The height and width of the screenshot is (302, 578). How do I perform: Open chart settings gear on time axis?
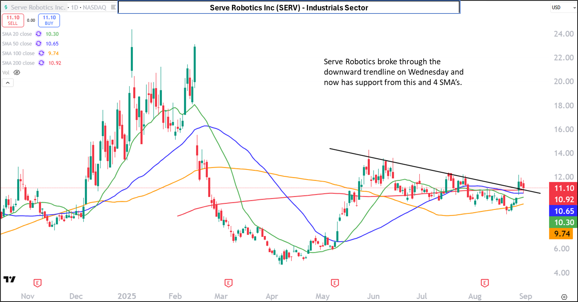(x=564, y=297)
